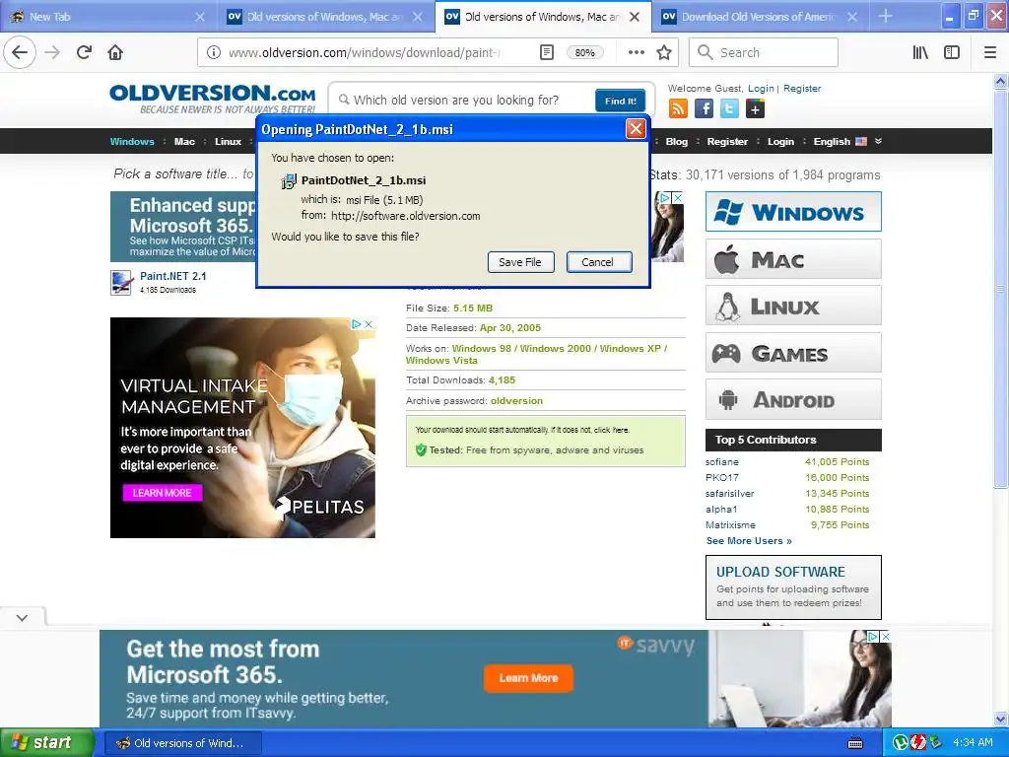Open the Windows nav menu item

tap(132, 142)
